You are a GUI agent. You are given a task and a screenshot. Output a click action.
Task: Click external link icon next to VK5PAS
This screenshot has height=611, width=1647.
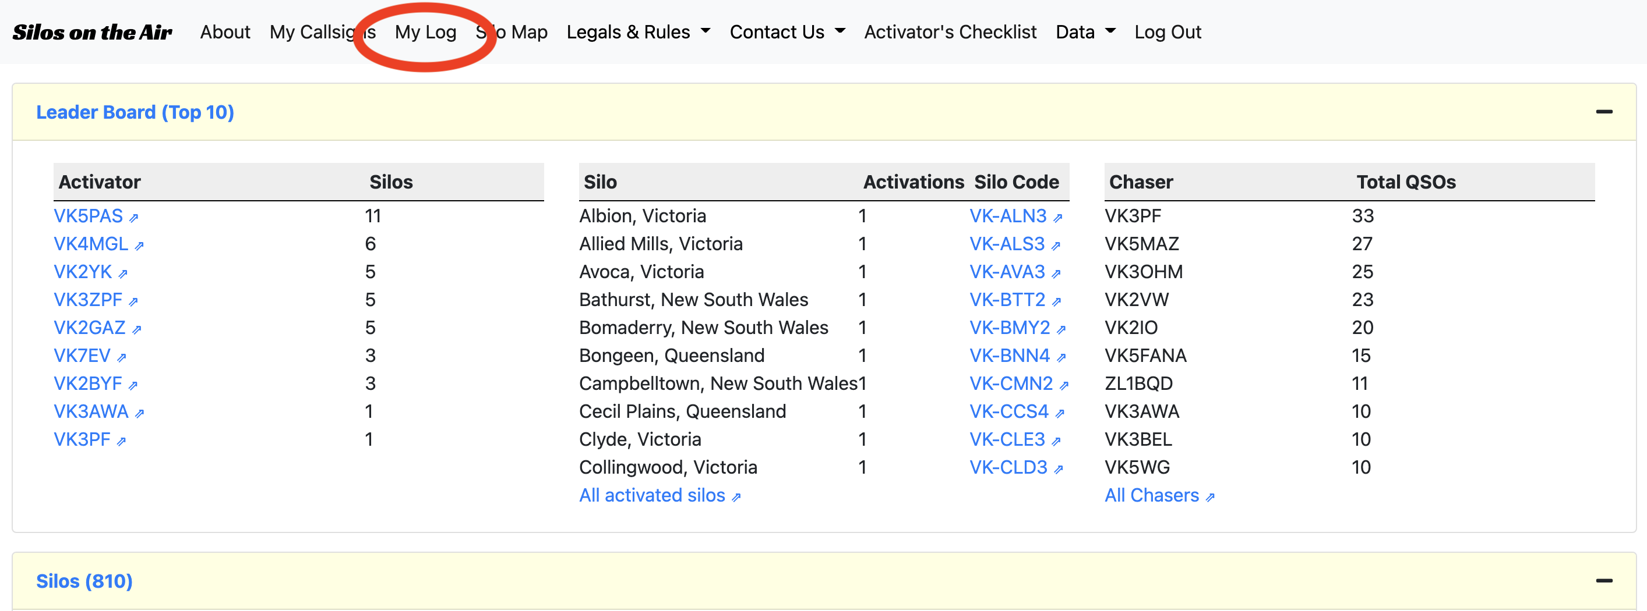(133, 218)
